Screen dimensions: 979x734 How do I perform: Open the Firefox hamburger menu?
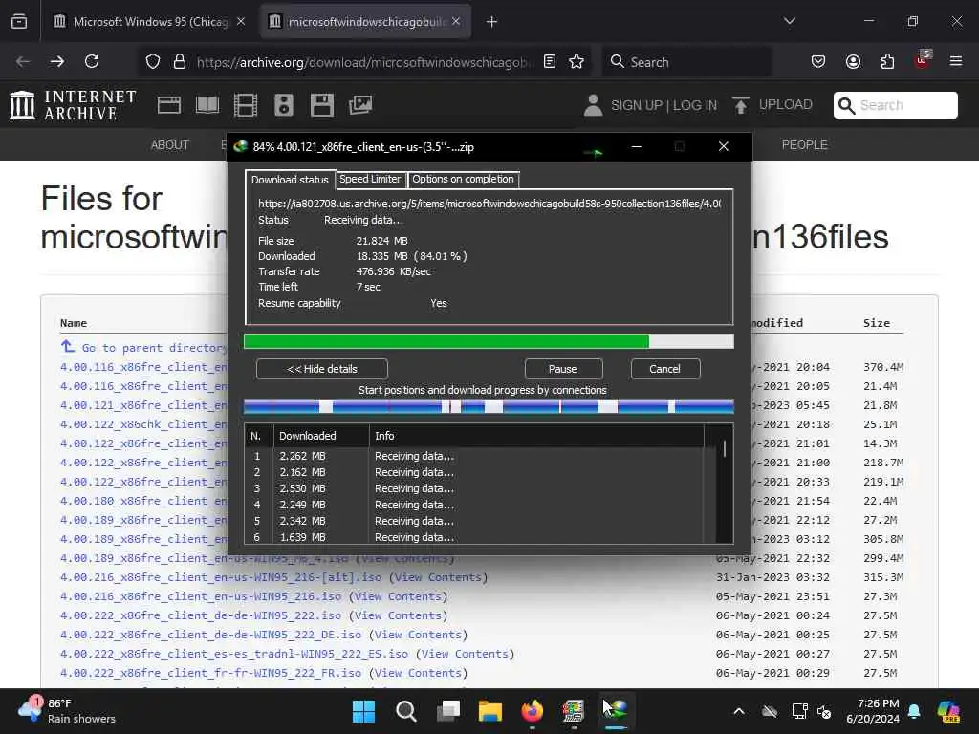956,61
